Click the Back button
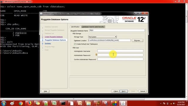Image resolution: width=188 pixels, height=106 pixels. pyautogui.click(x=115, y=91)
